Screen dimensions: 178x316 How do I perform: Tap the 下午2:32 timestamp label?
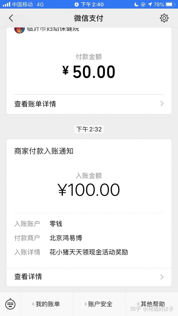(89, 129)
